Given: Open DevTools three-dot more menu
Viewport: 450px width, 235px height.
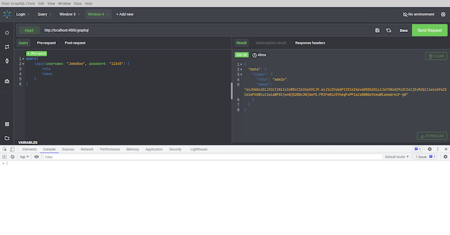Looking at the screenshot, I should pos(438,149).
